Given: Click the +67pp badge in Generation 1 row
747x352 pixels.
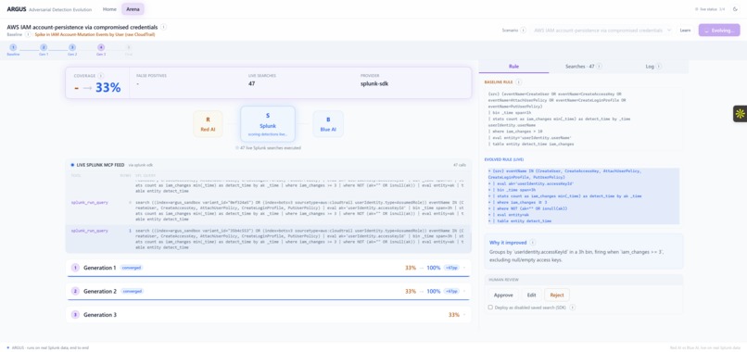Looking at the screenshot, I should (x=451, y=268).
